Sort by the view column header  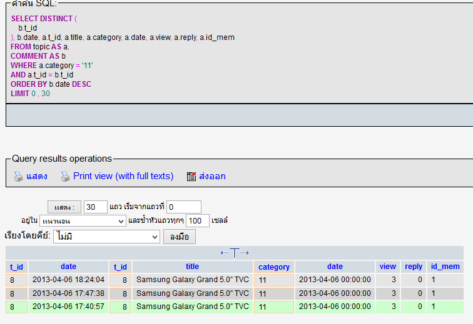(387, 267)
